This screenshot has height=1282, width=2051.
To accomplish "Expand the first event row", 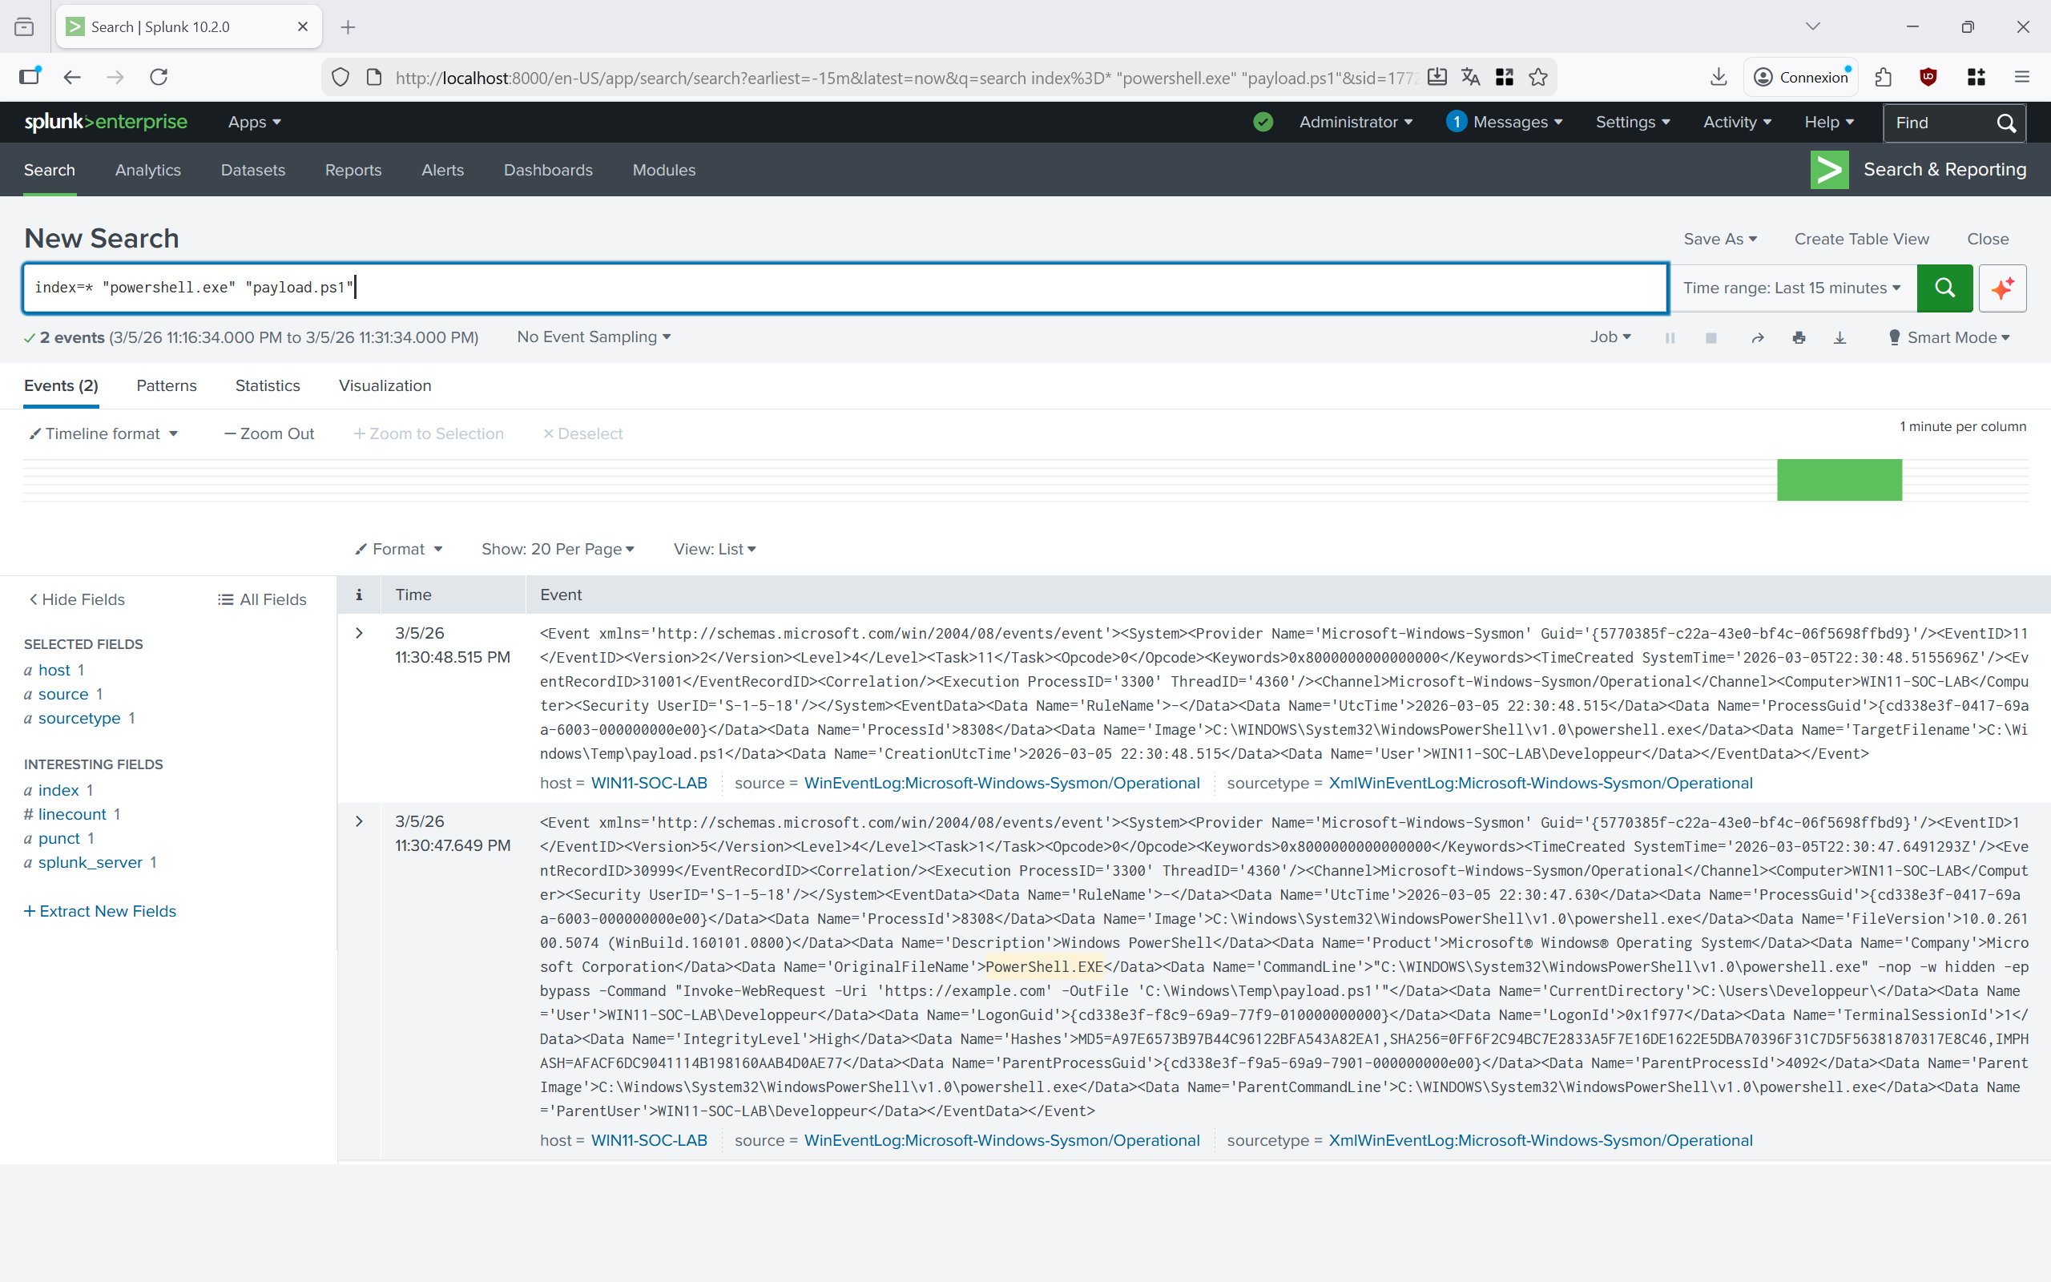I will pyautogui.click(x=358, y=632).
